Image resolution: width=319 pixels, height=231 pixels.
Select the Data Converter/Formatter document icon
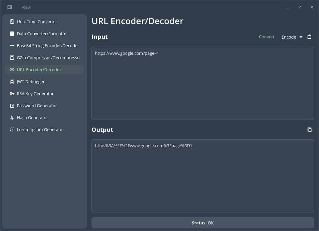pos(12,34)
